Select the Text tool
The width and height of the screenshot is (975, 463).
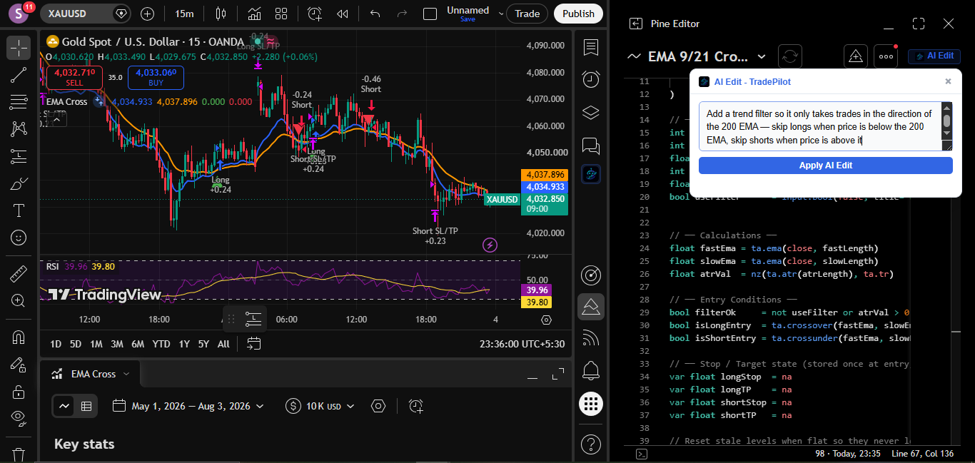click(19, 210)
